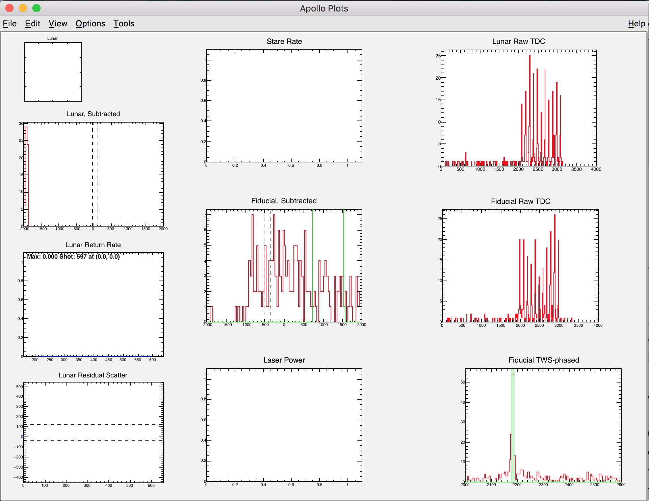Click the Lunar Raw TDC histogram
The image size is (649, 501).
tap(518, 108)
